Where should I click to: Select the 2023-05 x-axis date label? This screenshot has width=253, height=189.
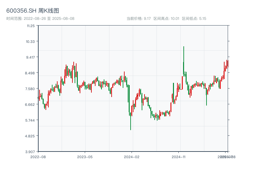[x=85, y=157]
